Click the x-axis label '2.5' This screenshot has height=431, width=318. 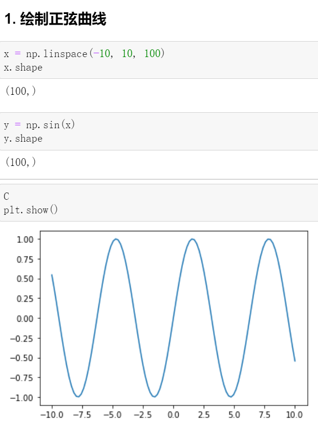(204, 415)
